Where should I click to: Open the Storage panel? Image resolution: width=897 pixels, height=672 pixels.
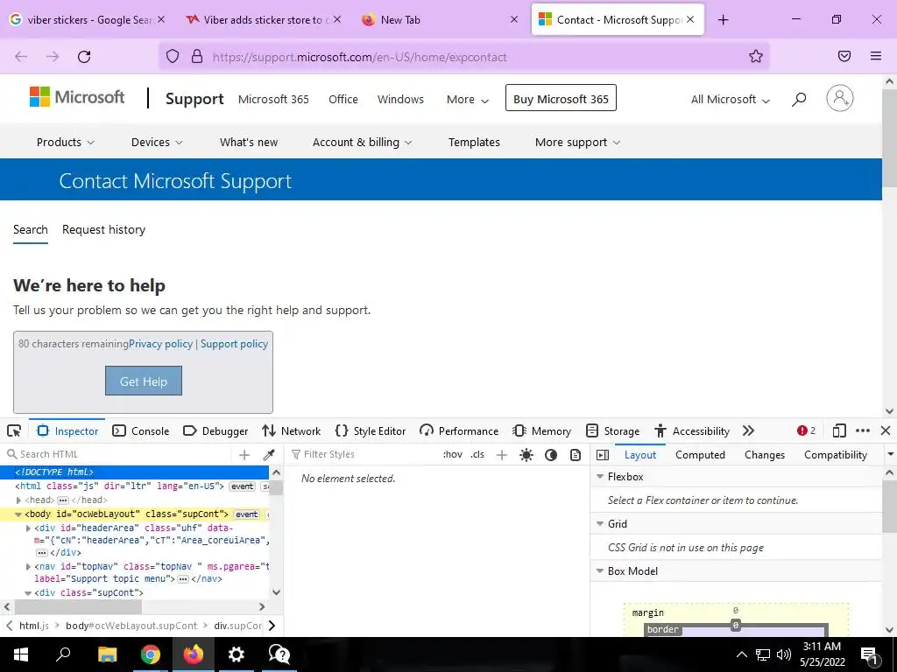(612, 430)
